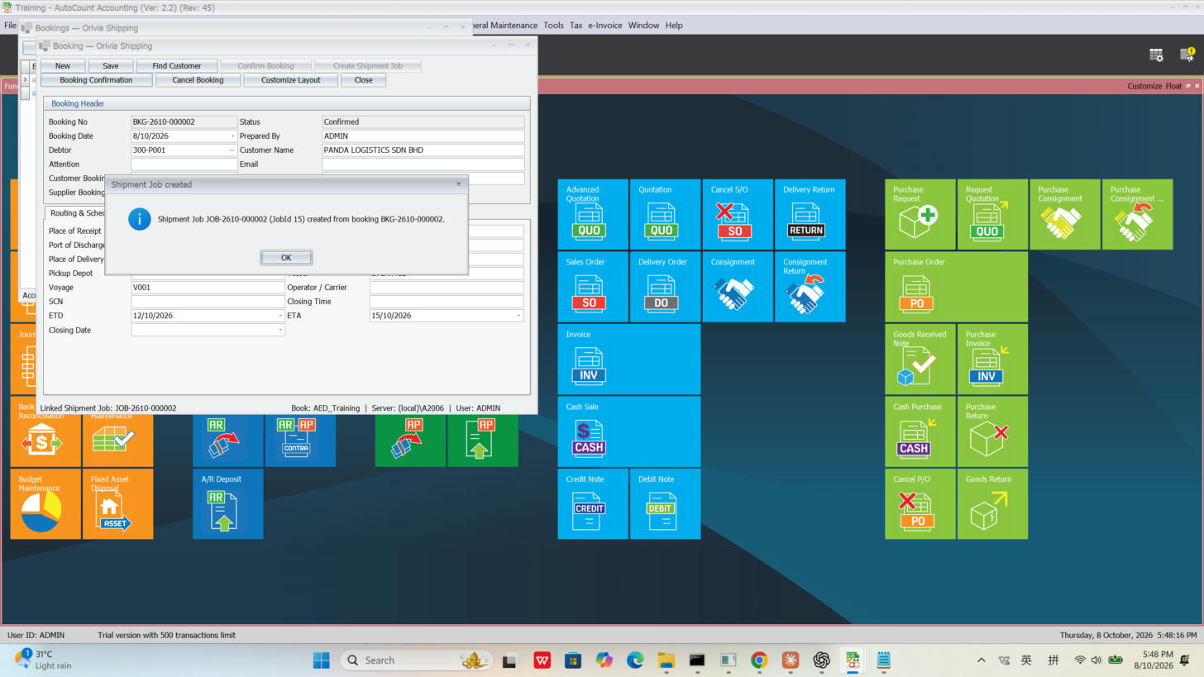This screenshot has height=677, width=1204.
Task: Click the Customize link on the function bar
Action: click(x=1144, y=86)
